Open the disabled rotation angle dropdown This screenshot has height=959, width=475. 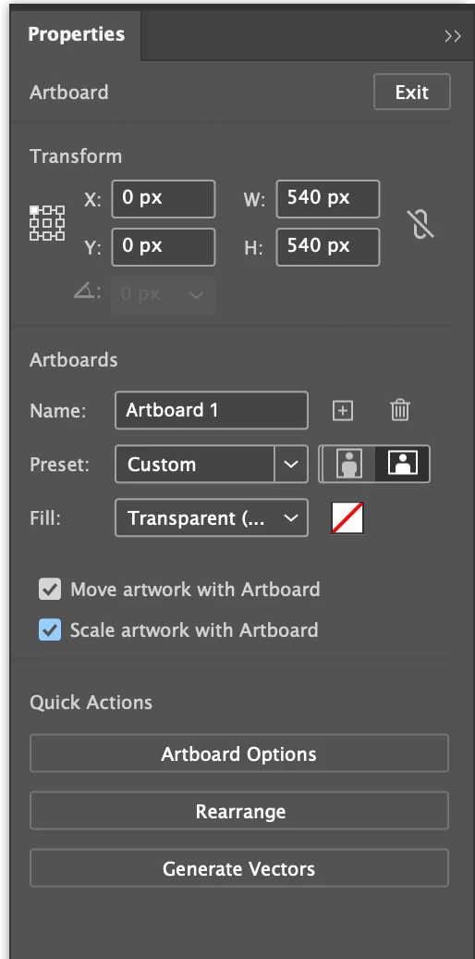[163, 294]
